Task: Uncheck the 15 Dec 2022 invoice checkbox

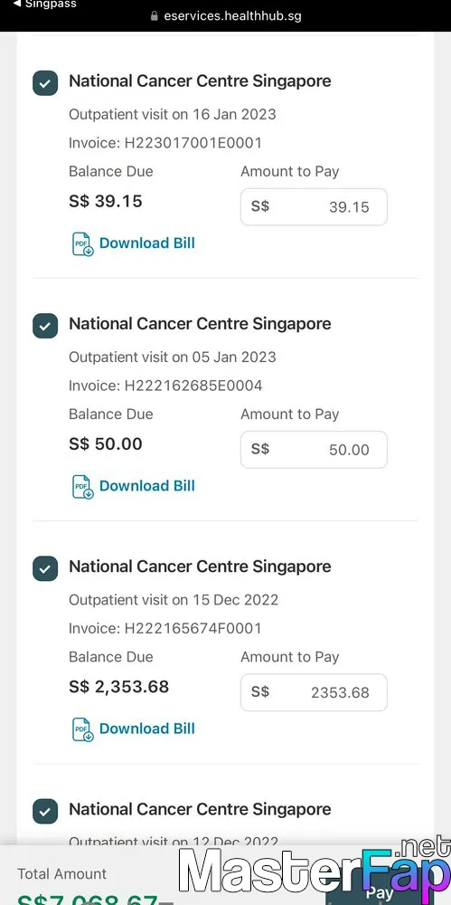Action: coord(45,568)
